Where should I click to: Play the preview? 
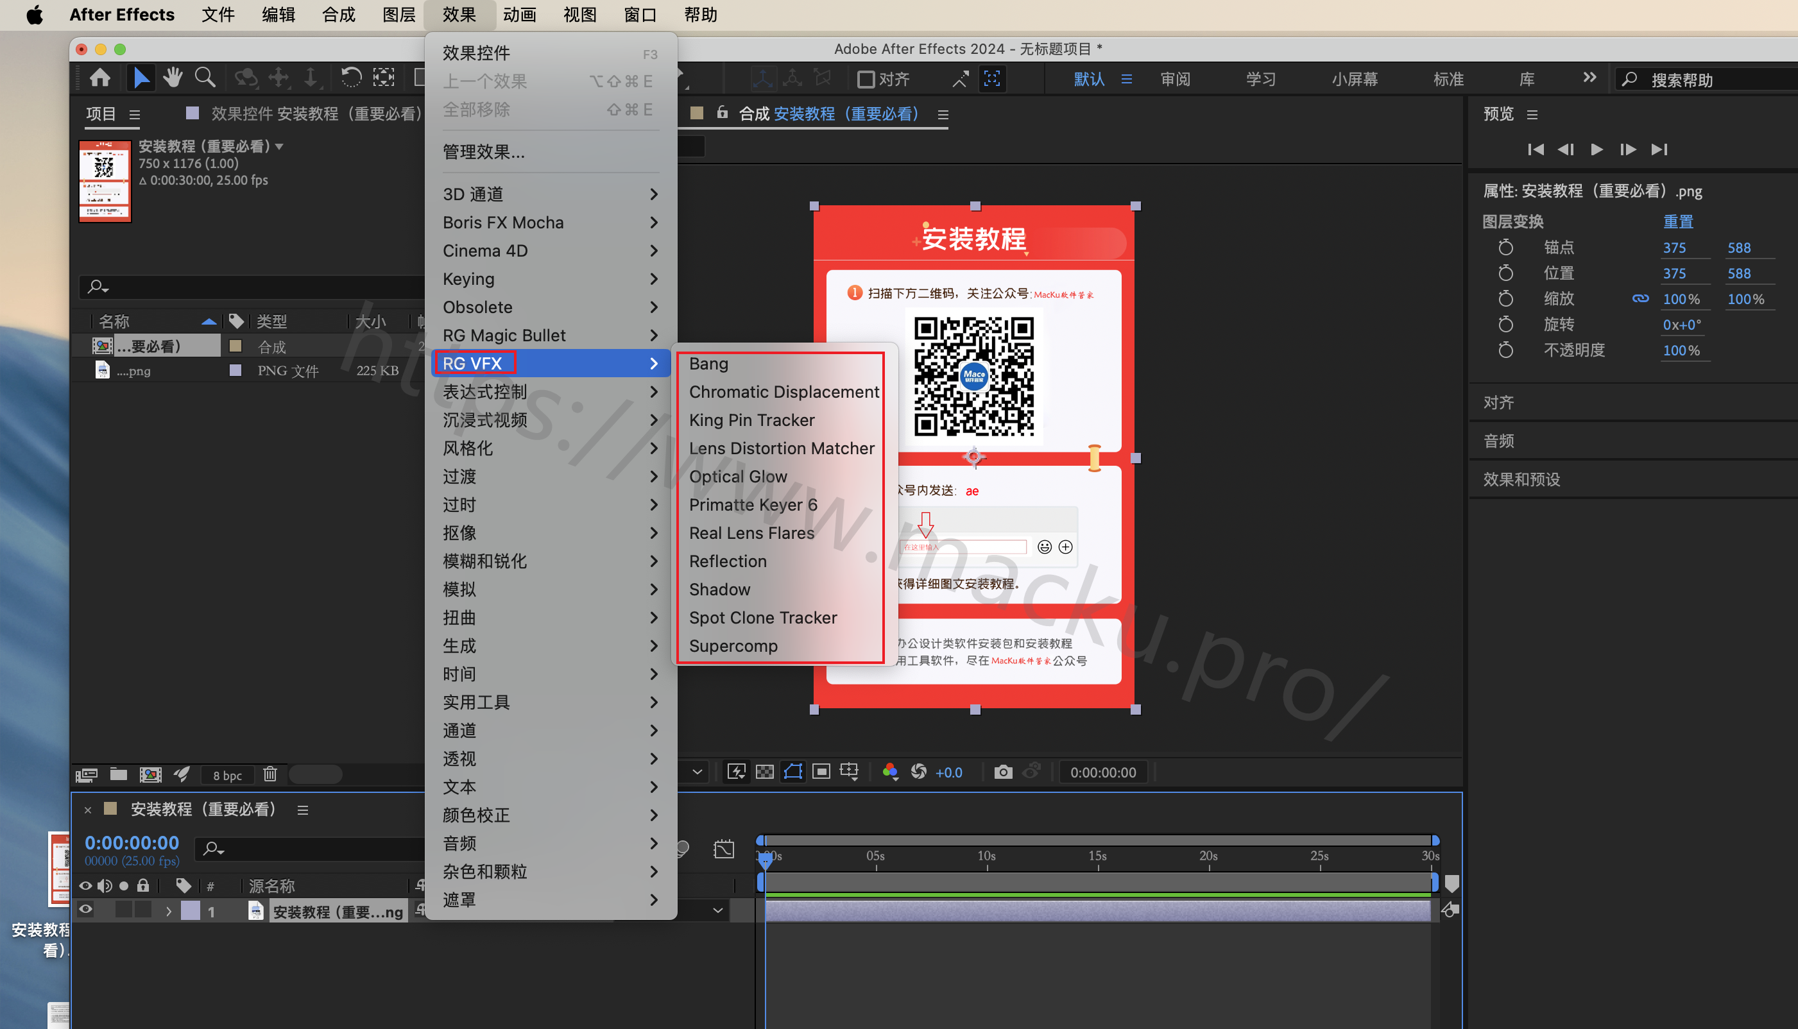click(x=1597, y=149)
